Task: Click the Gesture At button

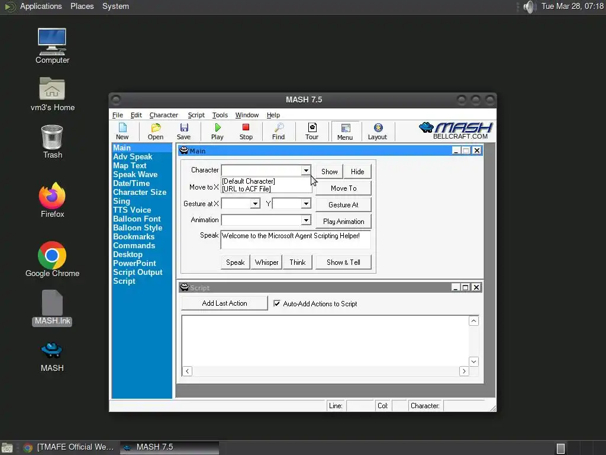Action: tap(344, 205)
